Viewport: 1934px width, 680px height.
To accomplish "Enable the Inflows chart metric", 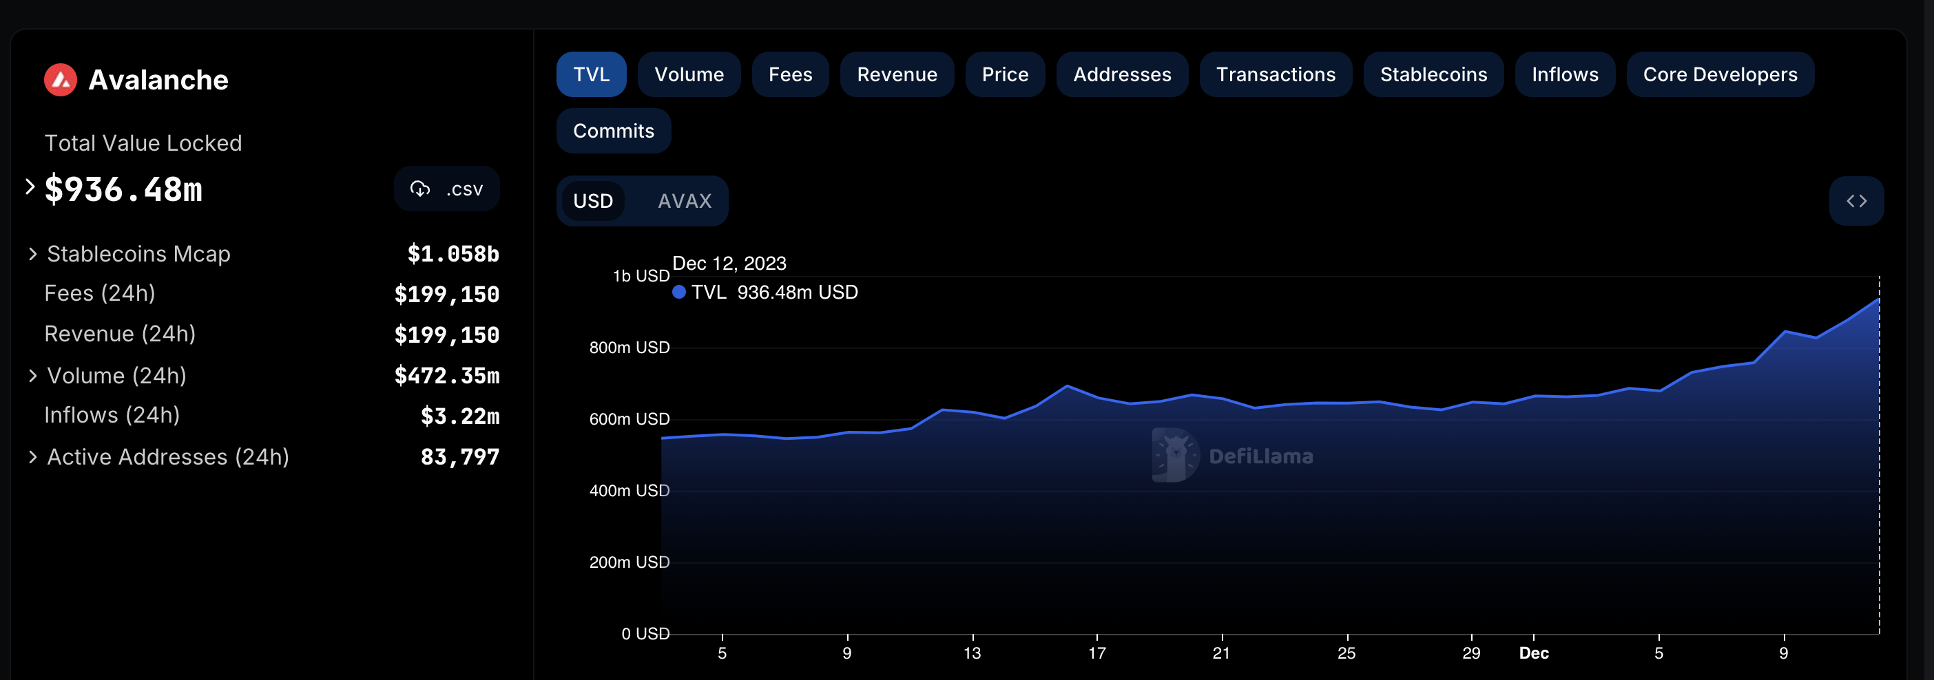I will tap(1565, 74).
